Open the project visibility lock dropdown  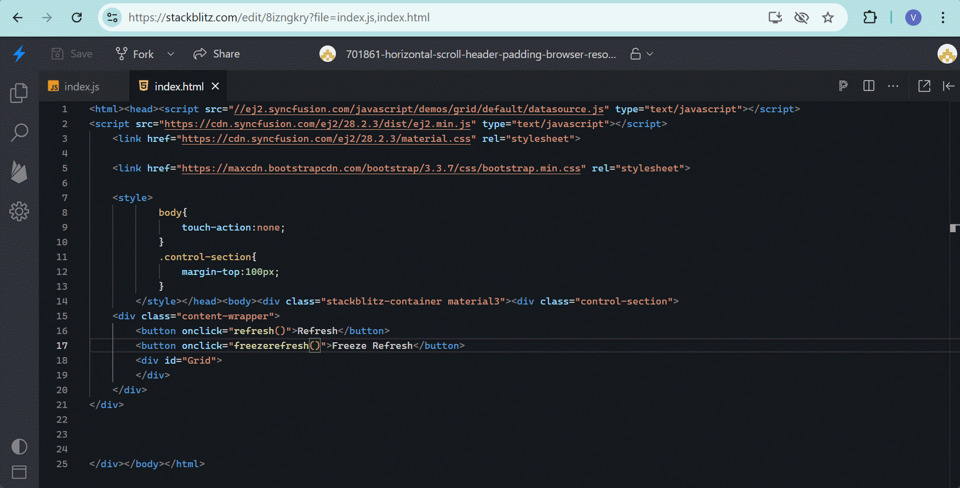[642, 54]
